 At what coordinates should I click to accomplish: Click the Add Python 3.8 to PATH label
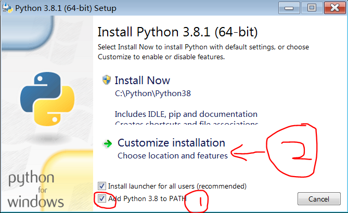[147, 198]
